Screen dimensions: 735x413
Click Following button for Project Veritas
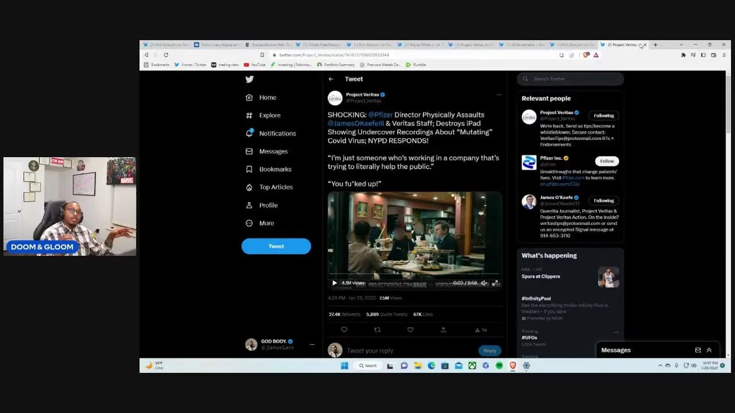[604, 115]
